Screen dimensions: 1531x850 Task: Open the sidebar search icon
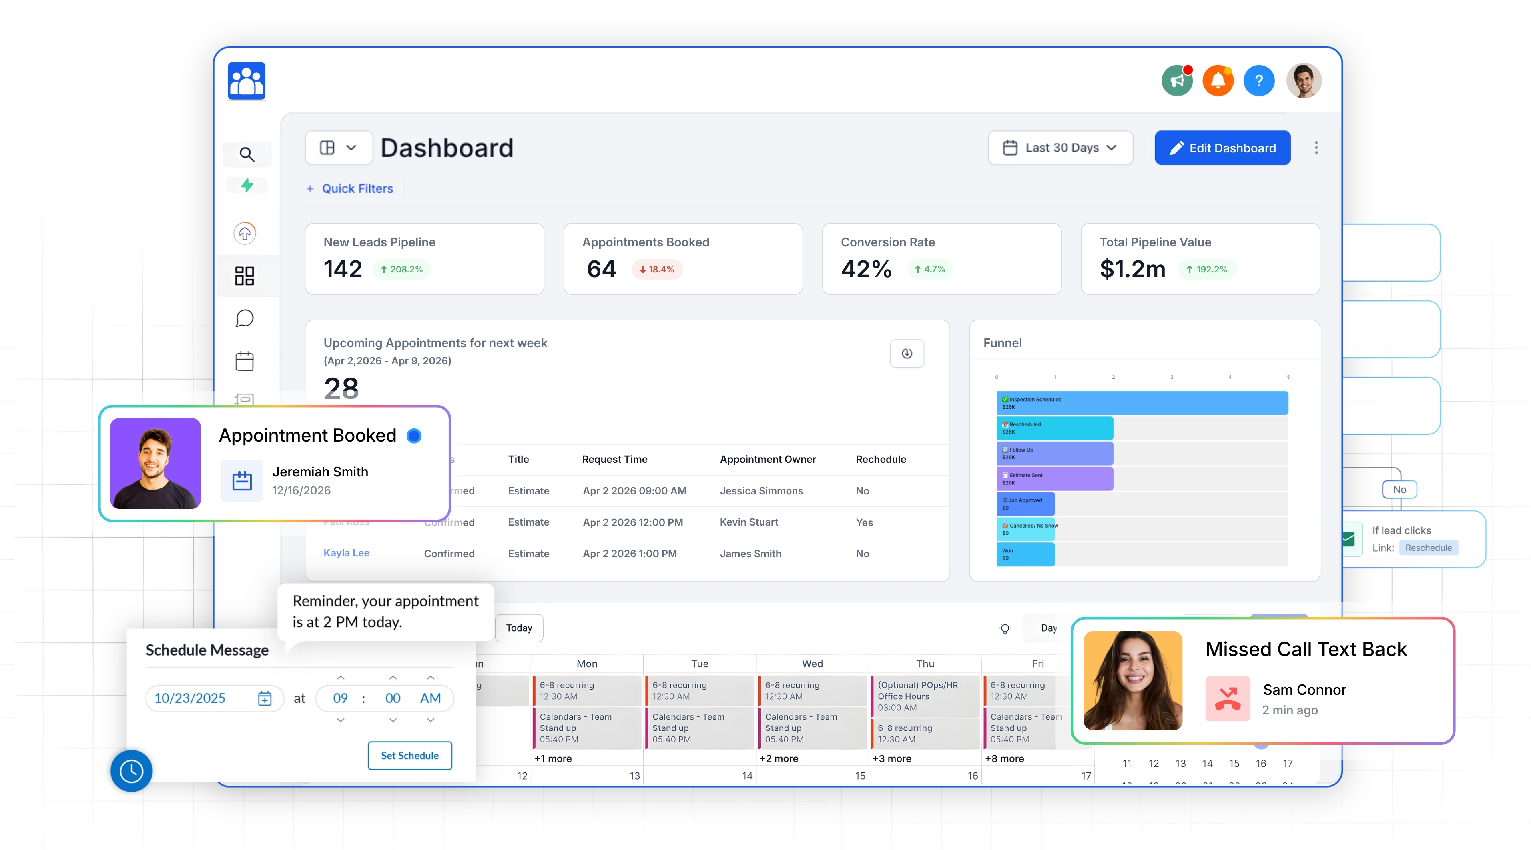[x=247, y=154]
